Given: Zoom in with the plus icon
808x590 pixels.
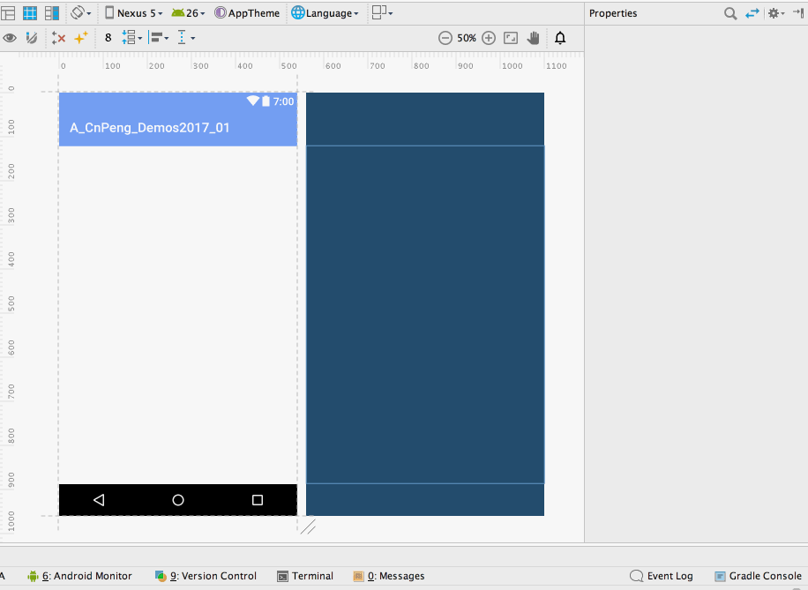Looking at the screenshot, I should tap(489, 38).
